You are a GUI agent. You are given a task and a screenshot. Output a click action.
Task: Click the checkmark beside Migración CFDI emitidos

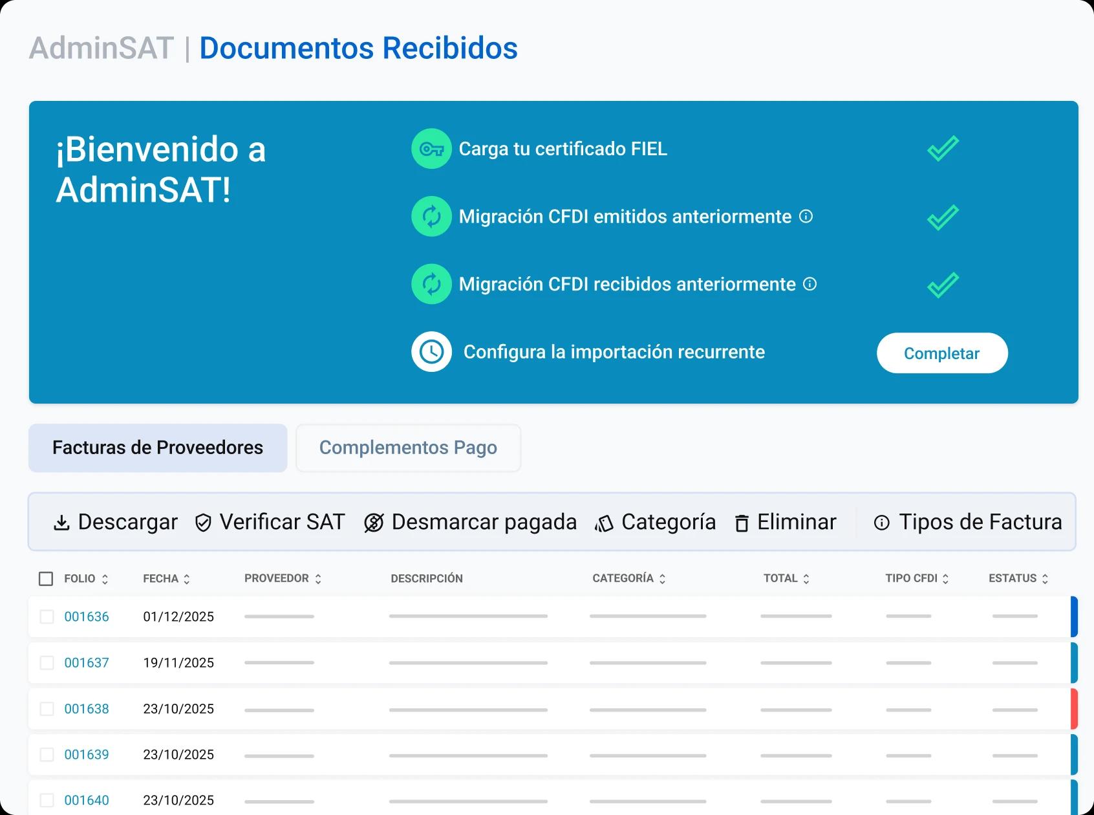pyautogui.click(x=943, y=217)
